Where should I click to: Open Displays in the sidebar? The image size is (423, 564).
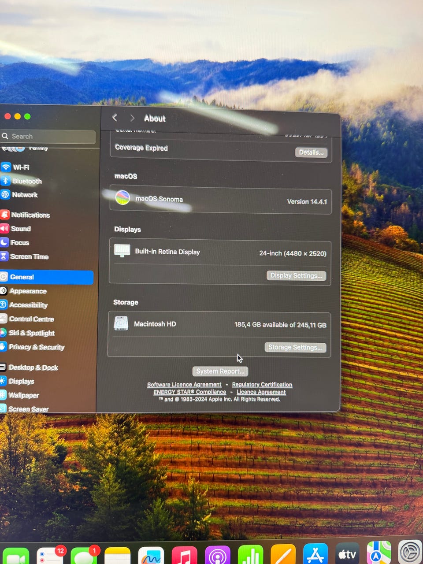pos(18,381)
